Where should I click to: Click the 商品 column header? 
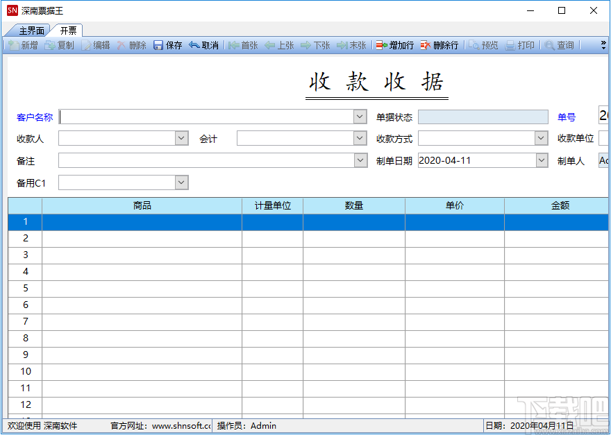[x=142, y=205]
